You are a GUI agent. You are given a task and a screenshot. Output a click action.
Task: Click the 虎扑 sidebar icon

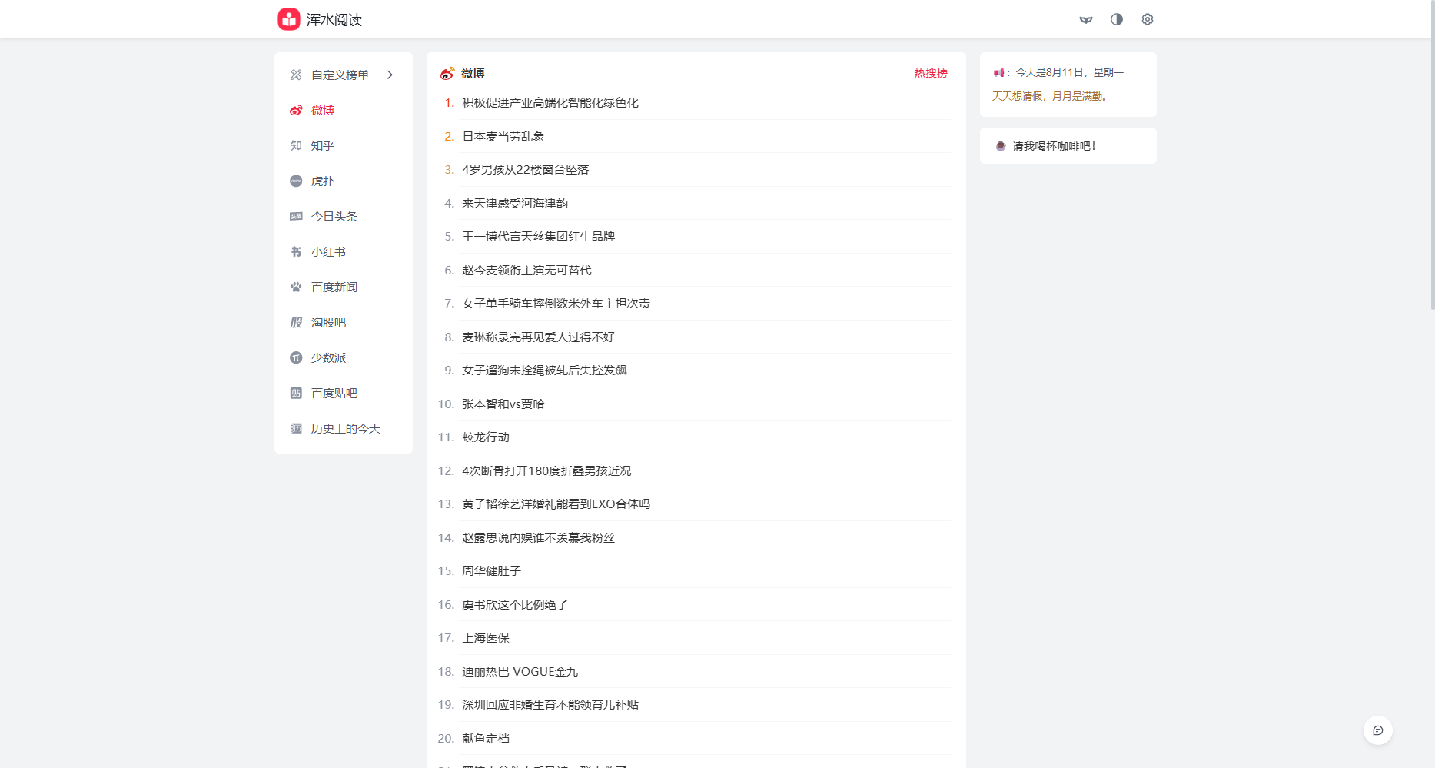click(x=296, y=181)
